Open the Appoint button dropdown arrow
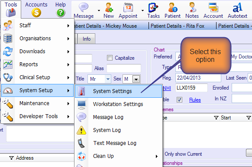 142,10
